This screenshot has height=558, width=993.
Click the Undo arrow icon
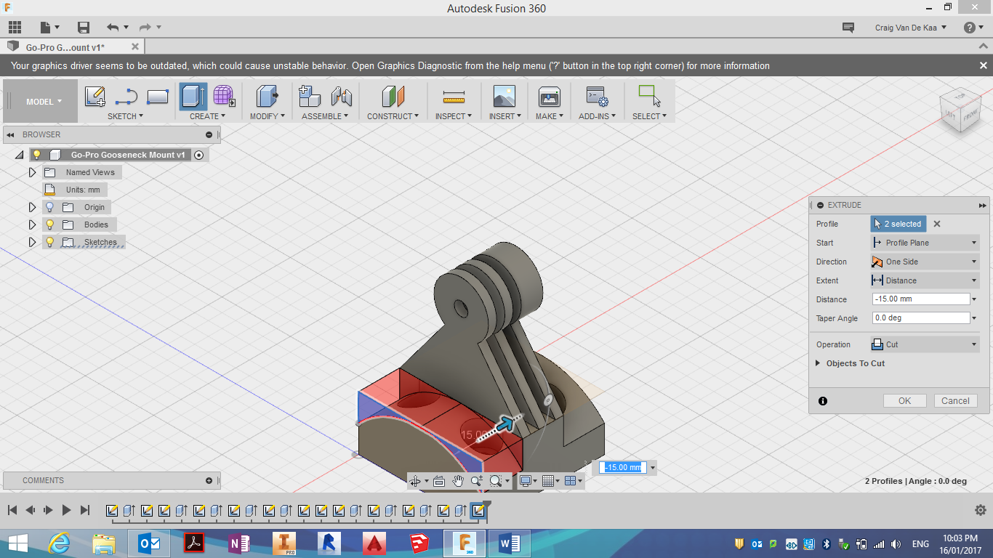pos(113,28)
